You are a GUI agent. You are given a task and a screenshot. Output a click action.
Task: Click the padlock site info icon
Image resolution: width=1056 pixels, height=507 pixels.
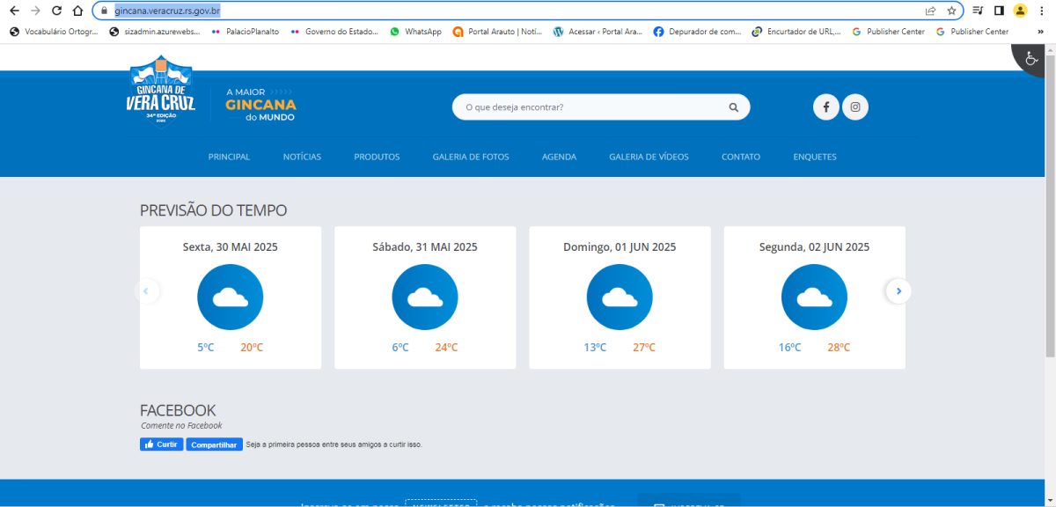tap(104, 11)
